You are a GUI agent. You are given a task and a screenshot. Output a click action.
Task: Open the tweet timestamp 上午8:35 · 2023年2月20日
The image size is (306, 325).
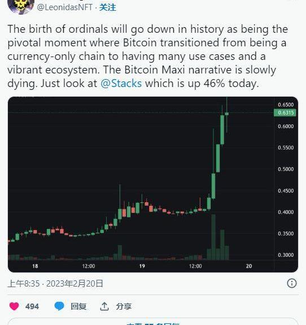[55, 283]
